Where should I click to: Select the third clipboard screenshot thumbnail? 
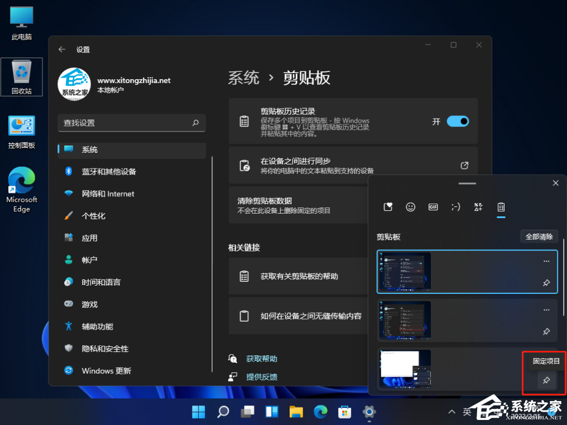tap(405, 369)
